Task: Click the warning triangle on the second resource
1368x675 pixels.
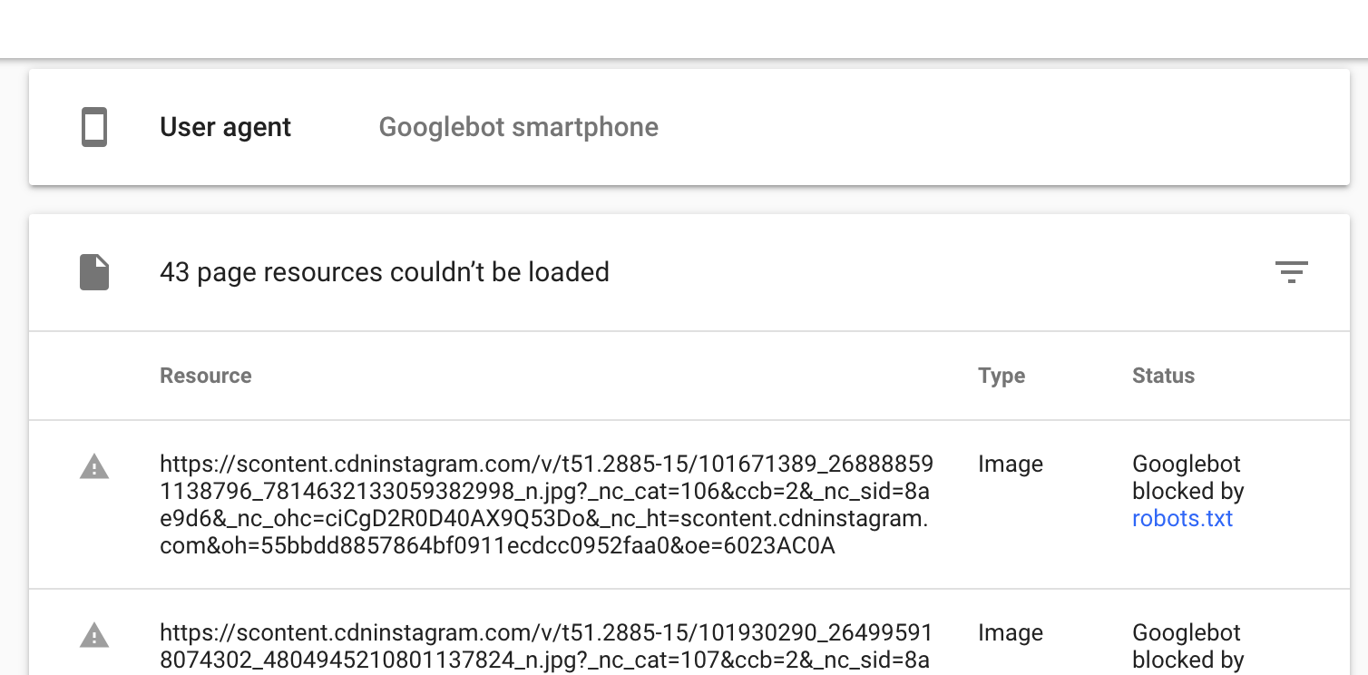Action: [94, 635]
